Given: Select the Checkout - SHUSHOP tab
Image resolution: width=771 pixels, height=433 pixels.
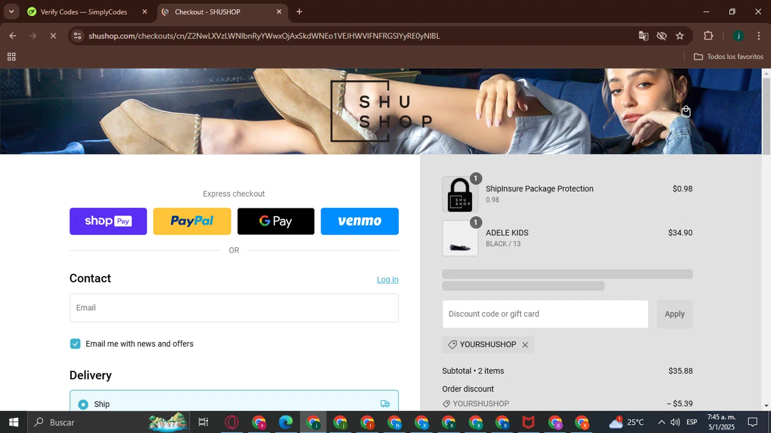Looking at the screenshot, I should [x=207, y=12].
